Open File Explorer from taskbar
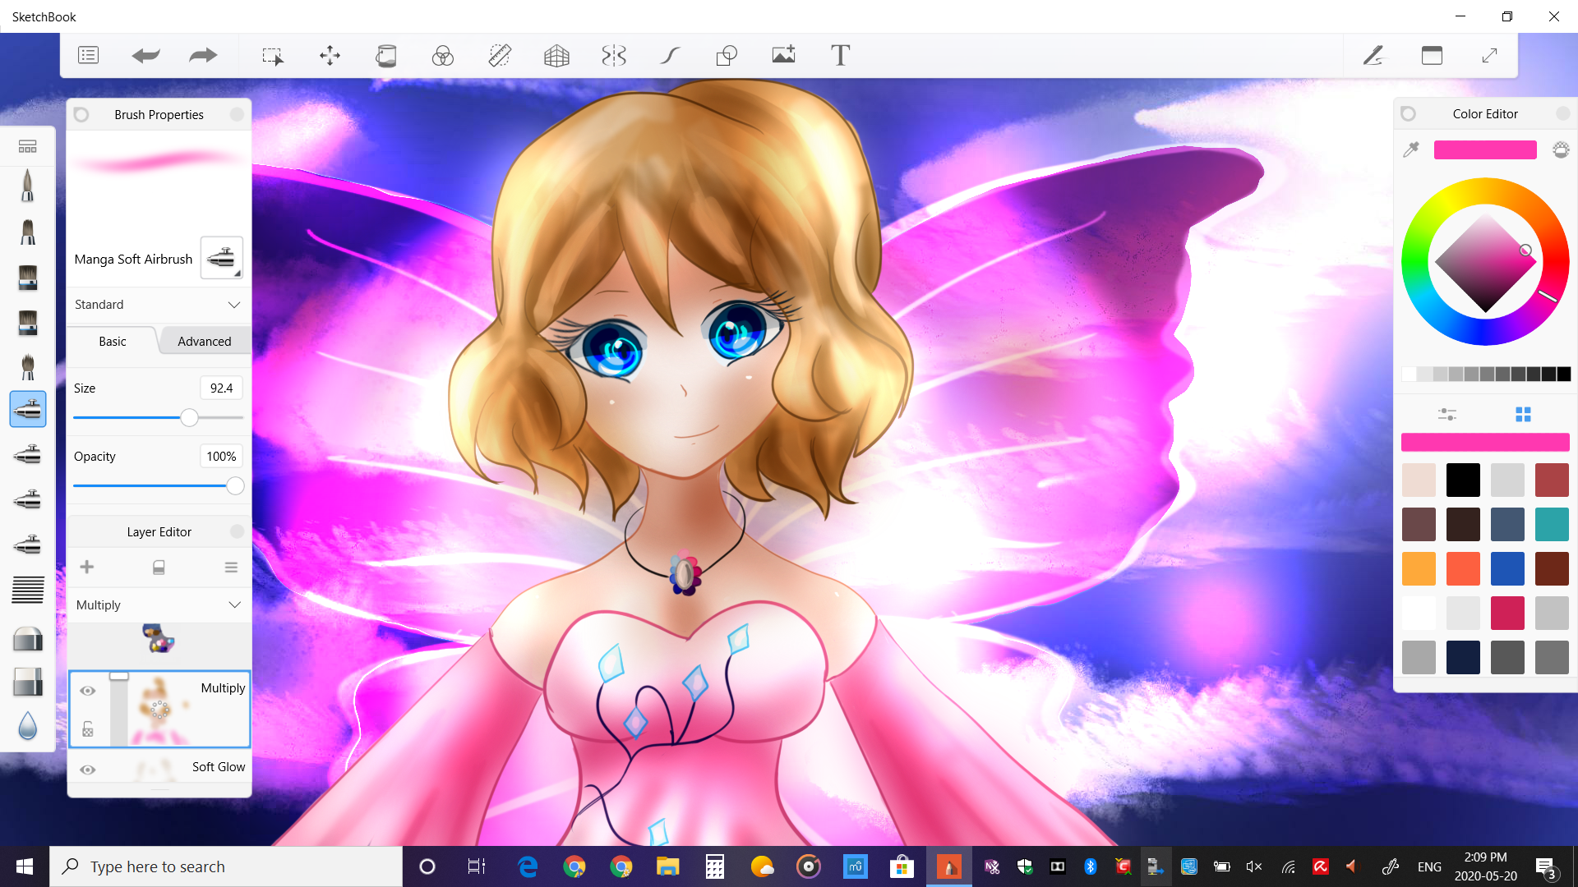Viewport: 1578px width, 887px height. 667,866
